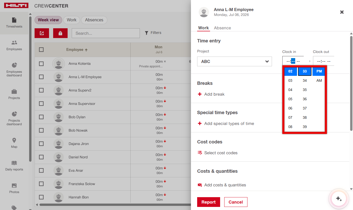Click Select cost codes link

[221, 153]
